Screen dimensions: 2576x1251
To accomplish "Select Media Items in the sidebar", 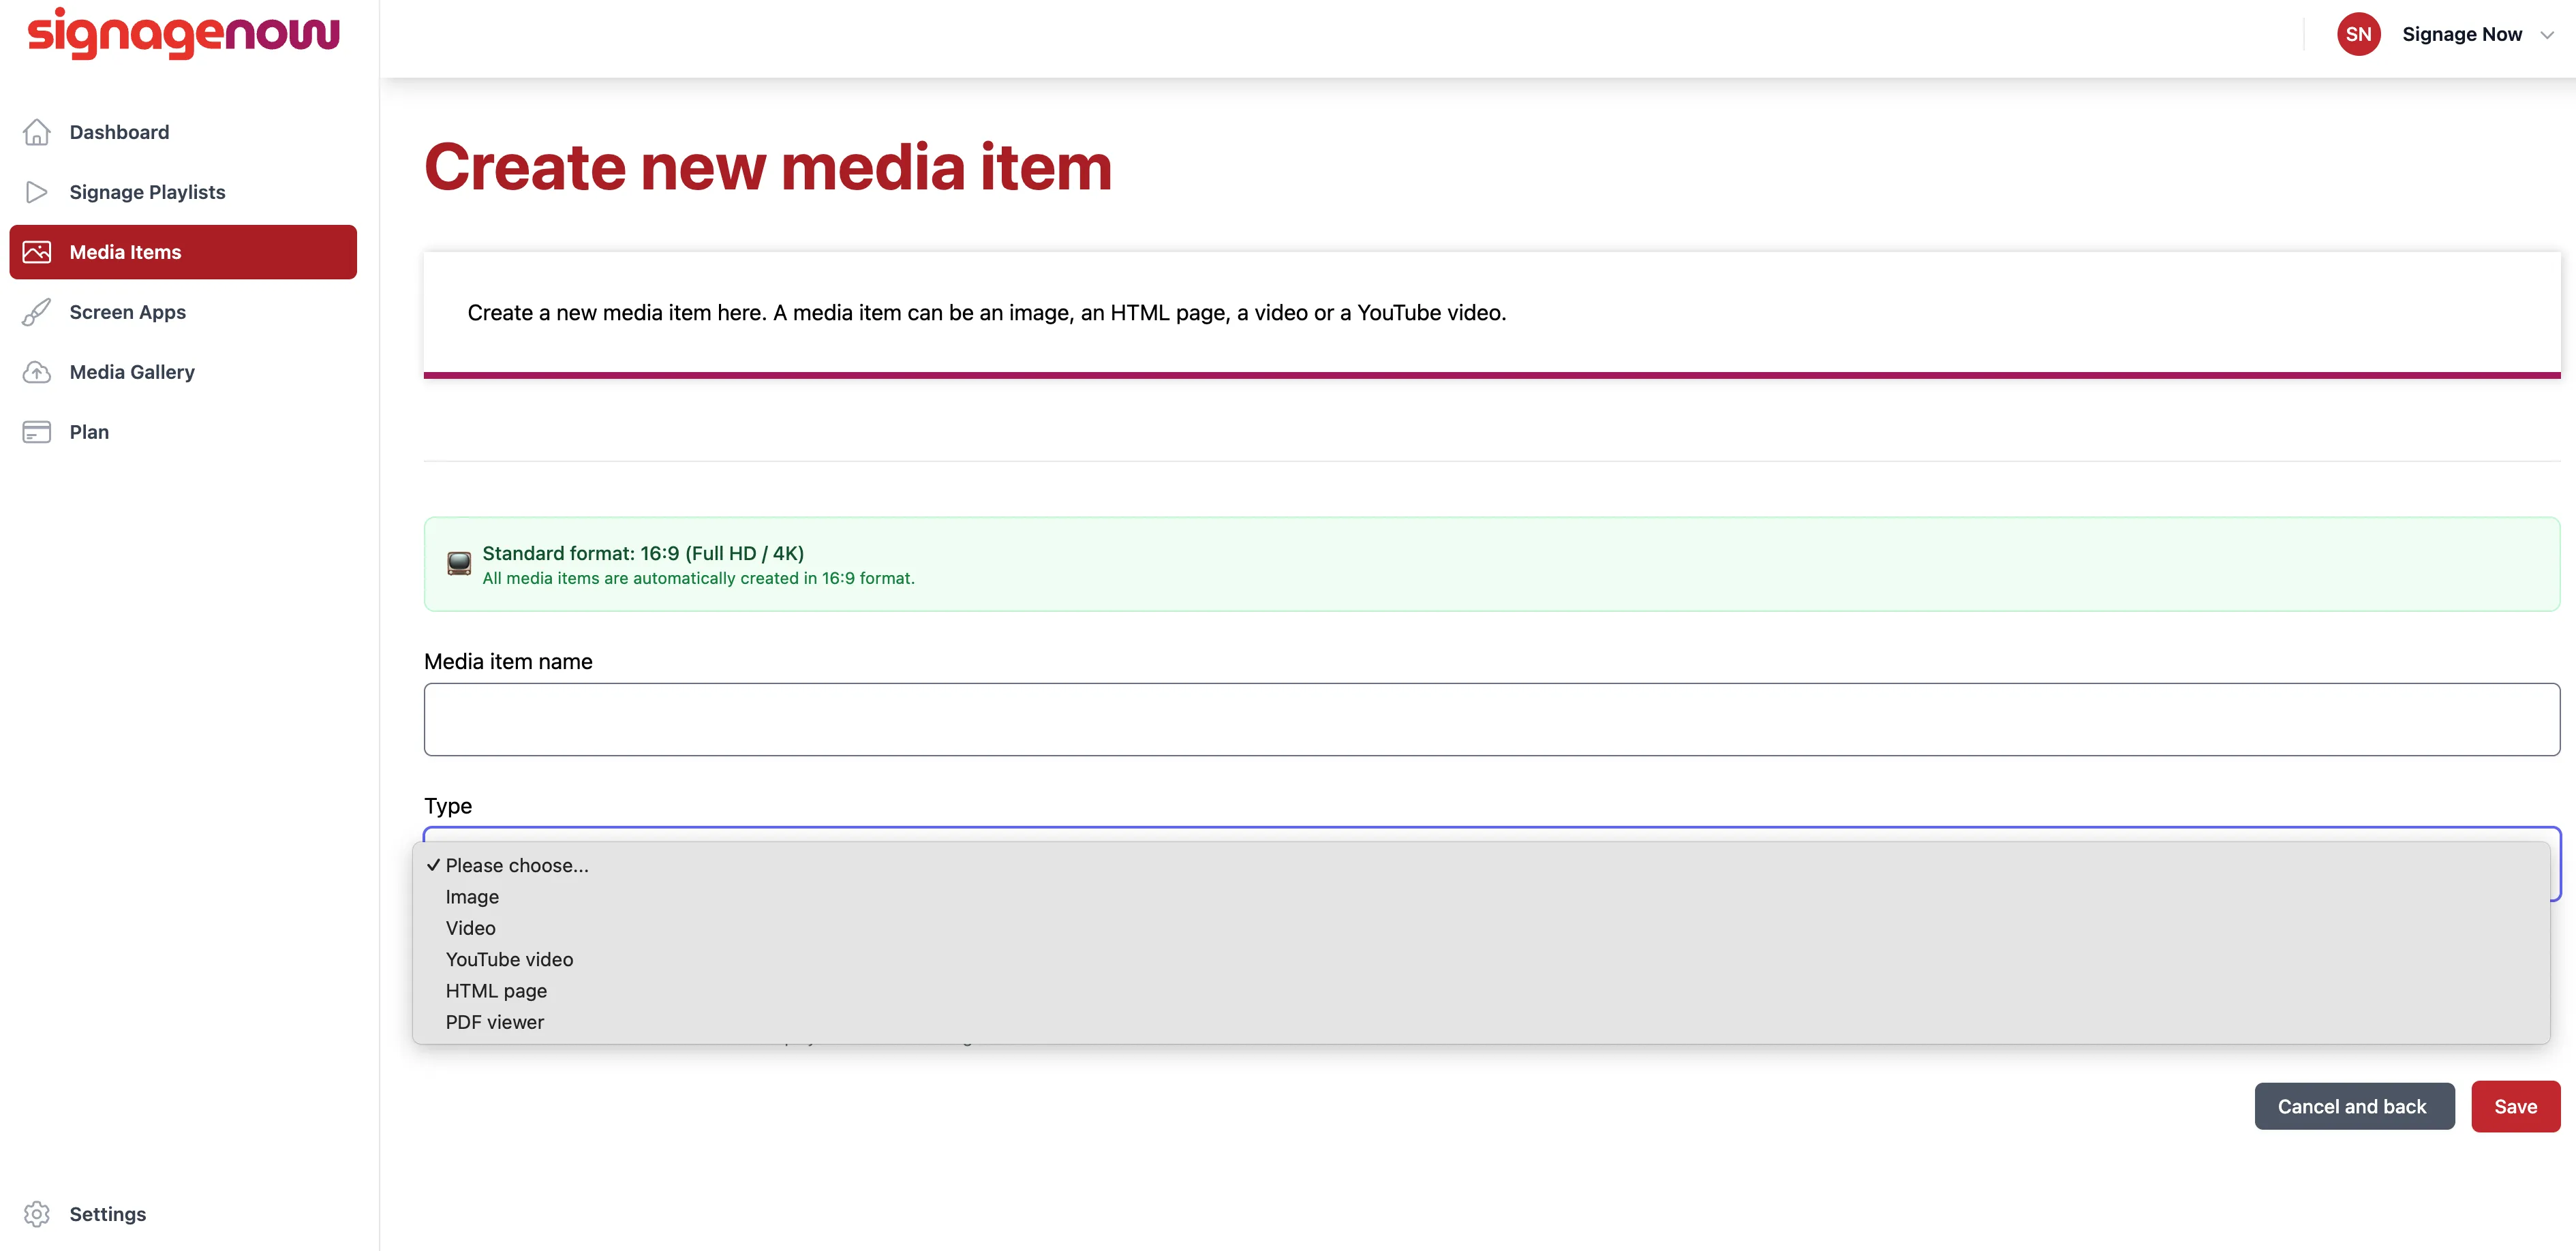I will click(184, 252).
